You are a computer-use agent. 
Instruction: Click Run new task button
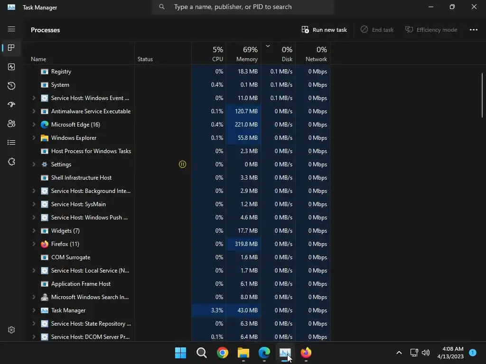324,30
